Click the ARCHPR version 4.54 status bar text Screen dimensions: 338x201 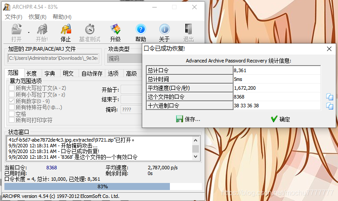coord(61,196)
